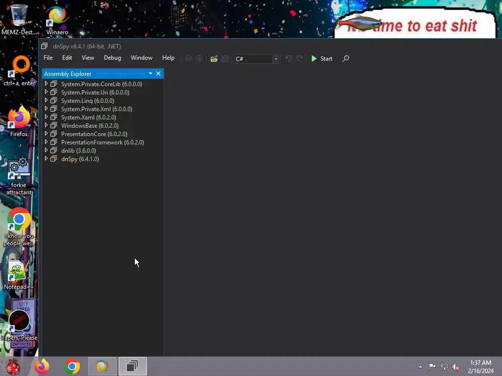This screenshot has width=502, height=376.
Task: Start debugging with the Start button
Action: coord(322,59)
